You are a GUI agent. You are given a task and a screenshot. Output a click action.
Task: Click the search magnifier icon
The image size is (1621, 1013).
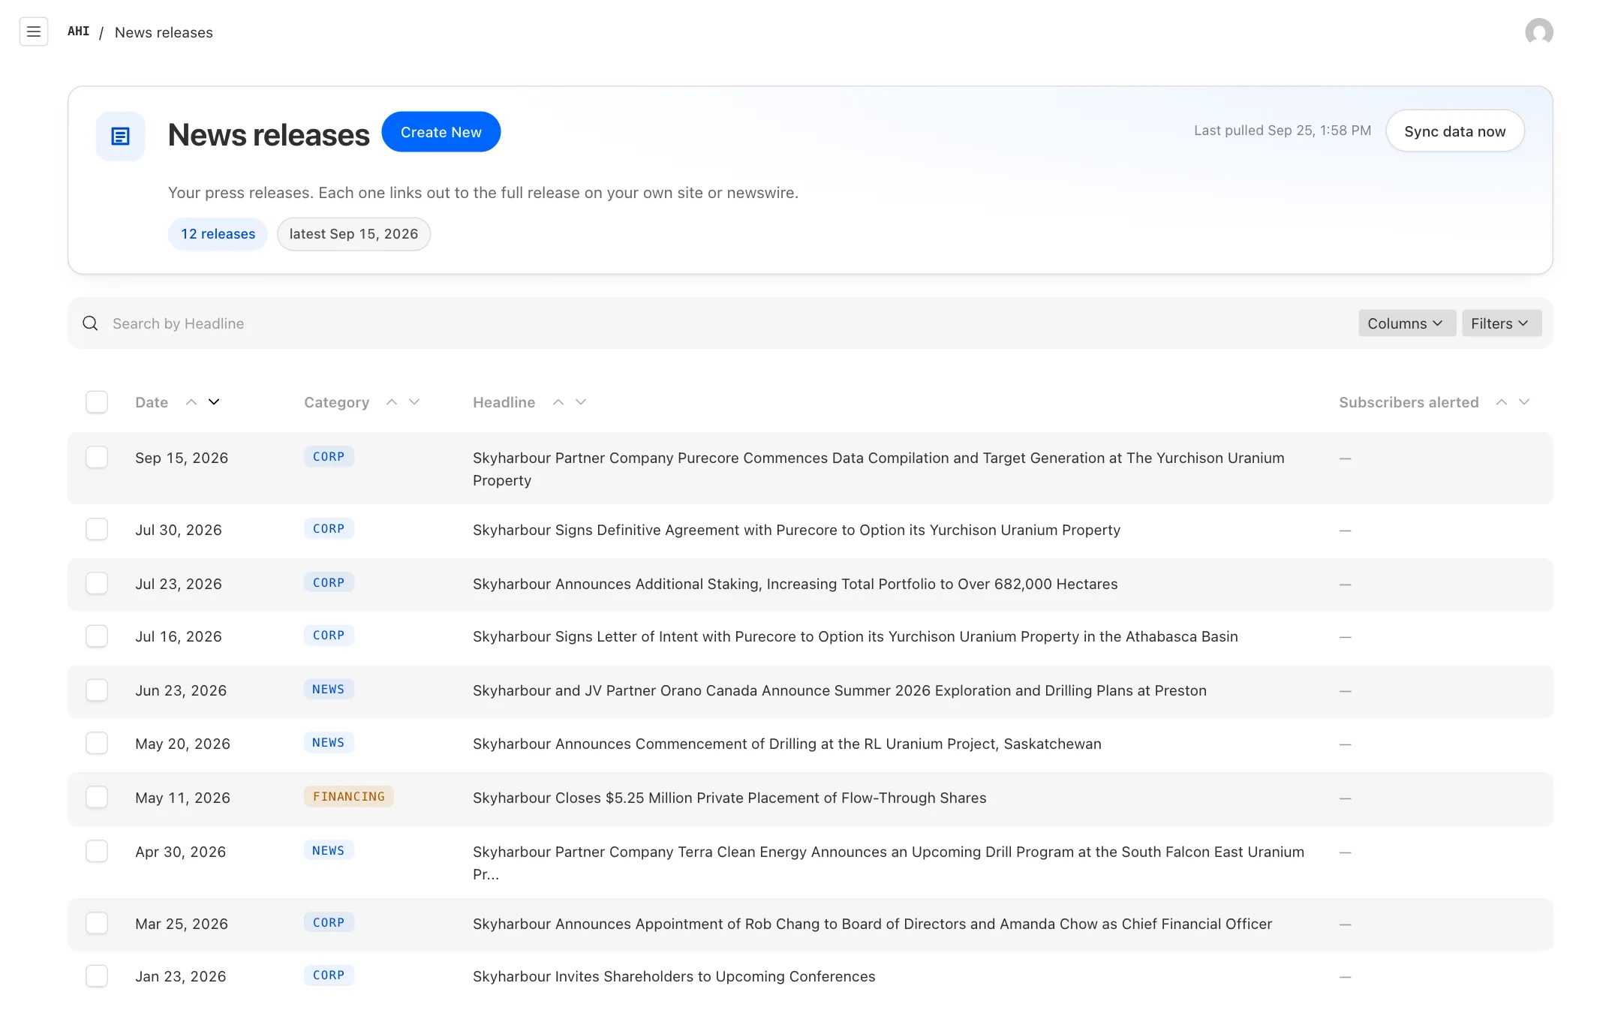click(x=90, y=323)
